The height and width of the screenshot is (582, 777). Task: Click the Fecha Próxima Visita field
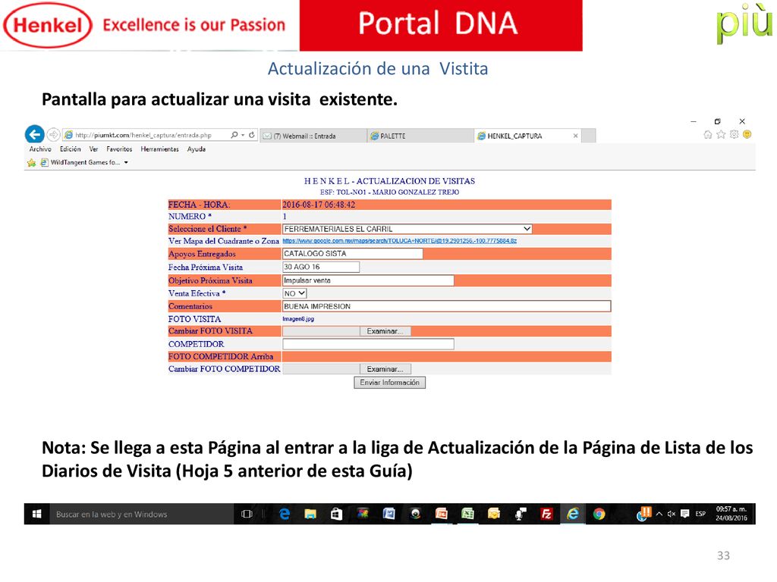coord(321,267)
